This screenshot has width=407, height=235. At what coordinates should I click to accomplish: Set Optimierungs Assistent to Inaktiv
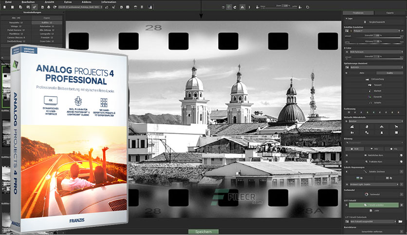[x=389, y=73]
